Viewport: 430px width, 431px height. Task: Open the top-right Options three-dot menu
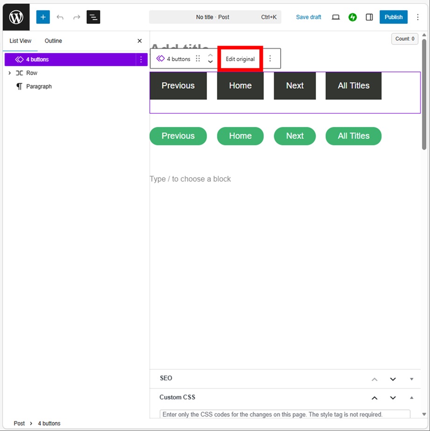[x=417, y=17]
